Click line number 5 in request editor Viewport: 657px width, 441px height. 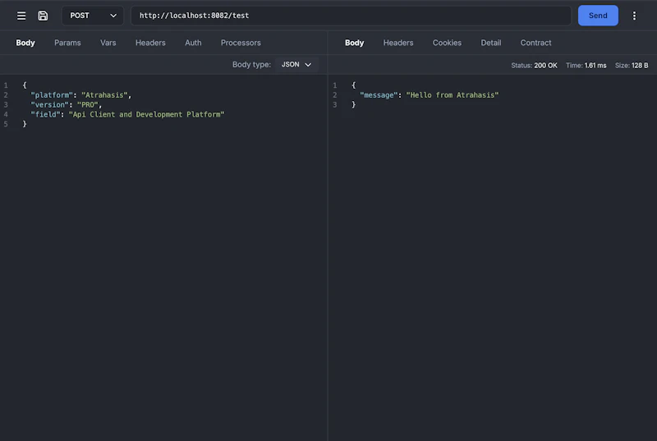[x=6, y=124]
